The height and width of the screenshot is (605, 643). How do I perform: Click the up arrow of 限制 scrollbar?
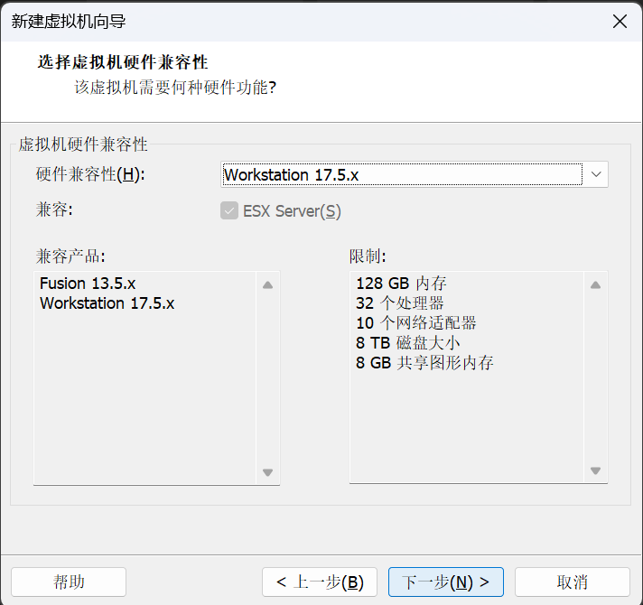click(x=595, y=284)
